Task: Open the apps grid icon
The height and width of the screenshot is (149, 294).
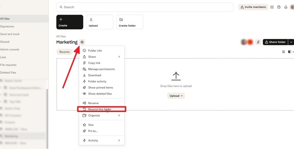Action: pos(272,7)
